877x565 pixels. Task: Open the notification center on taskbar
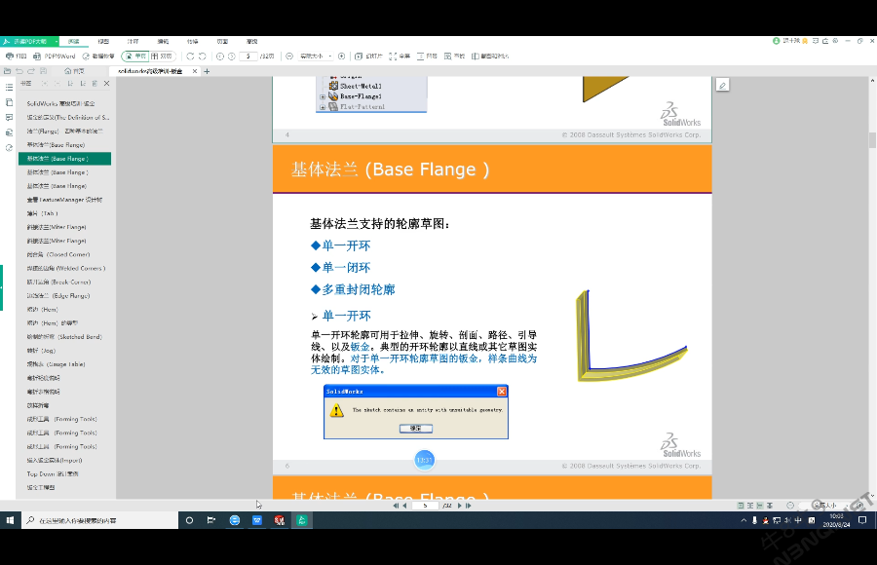pos(862,520)
